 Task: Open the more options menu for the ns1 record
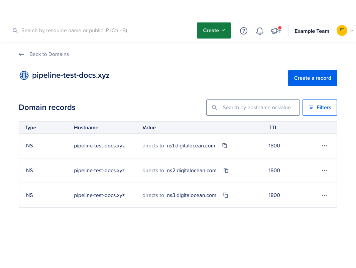(325, 146)
